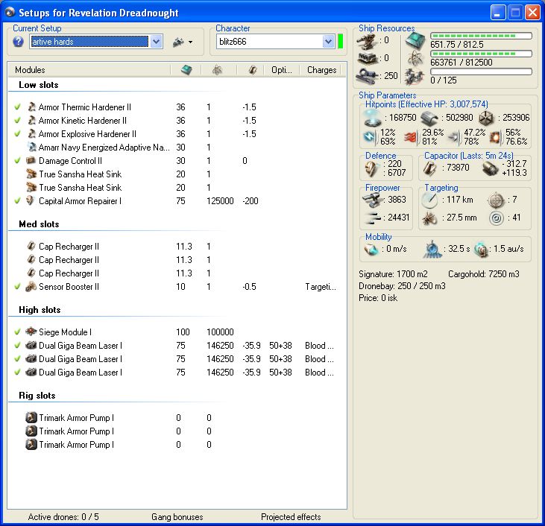The width and height of the screenshot is (545, 526).
Task: Open Gang bonuses panel
Action: click(x=177, y=517)
